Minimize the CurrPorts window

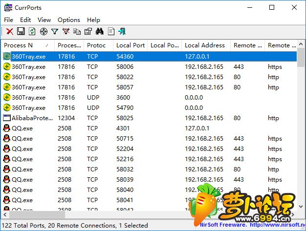tap(250, 8)
